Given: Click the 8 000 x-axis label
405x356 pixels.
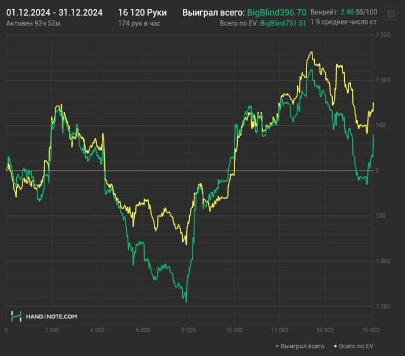Looking at the screenshot, I should tap(188, 330).
